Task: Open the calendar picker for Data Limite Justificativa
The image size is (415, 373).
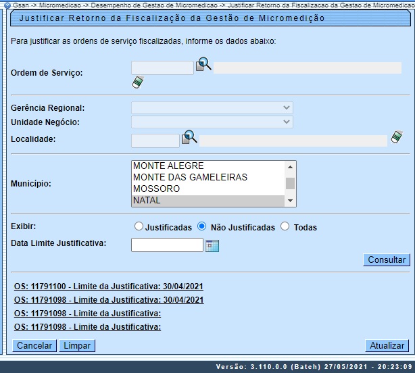Action: click(213, 245)
